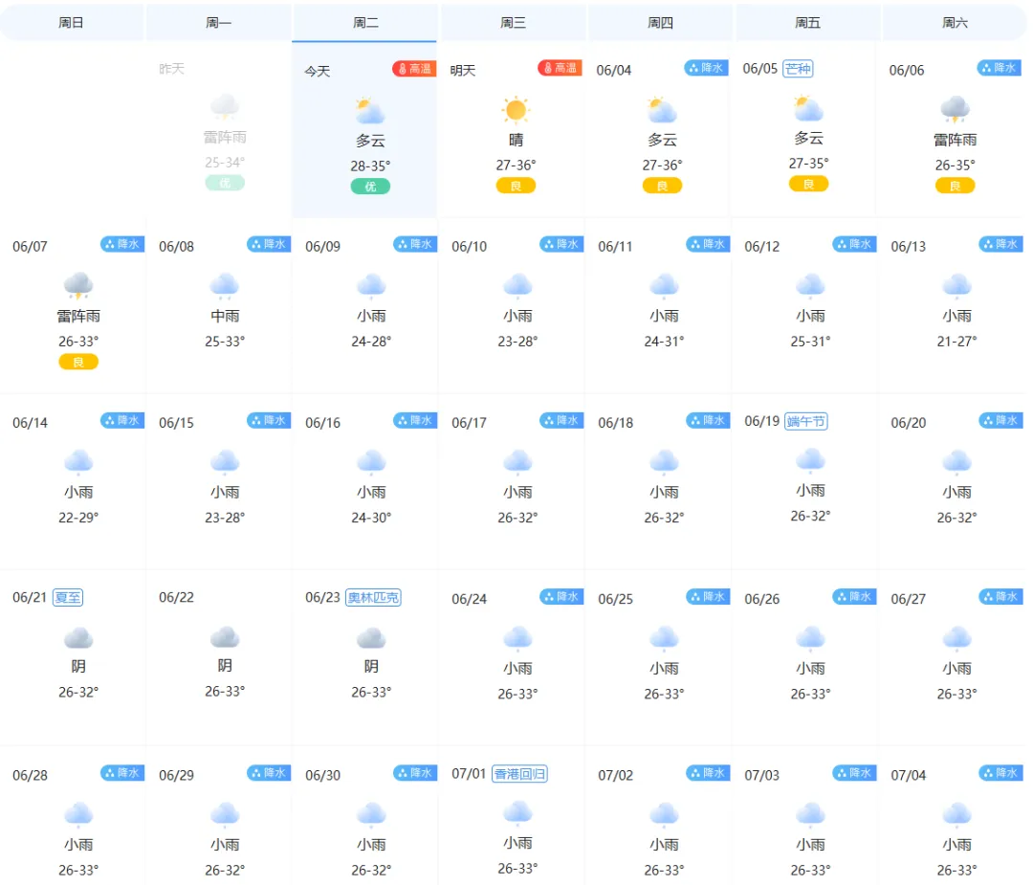This screenshot has height=885, width=1033.
Task: Click the cloudy icon for 06/04
Action: click(x=662, y=110)
